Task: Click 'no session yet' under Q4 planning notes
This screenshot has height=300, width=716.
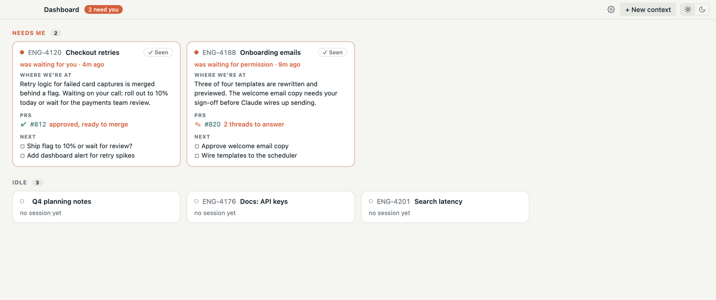Action: pos(41,213)
